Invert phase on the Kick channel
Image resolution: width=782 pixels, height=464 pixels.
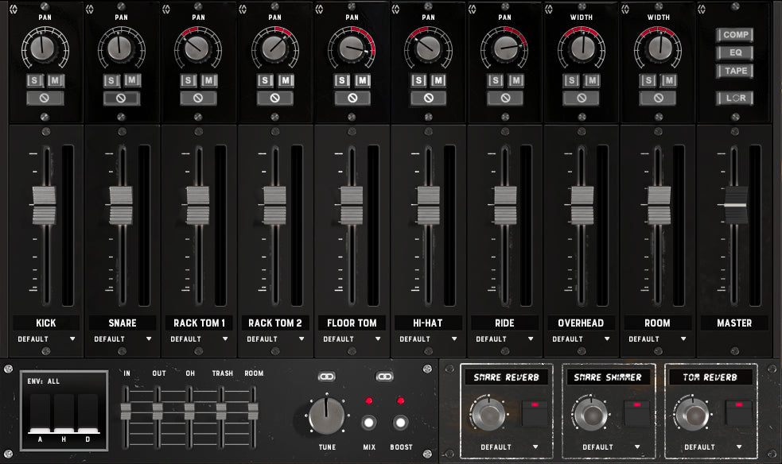[x=45, y=98]
